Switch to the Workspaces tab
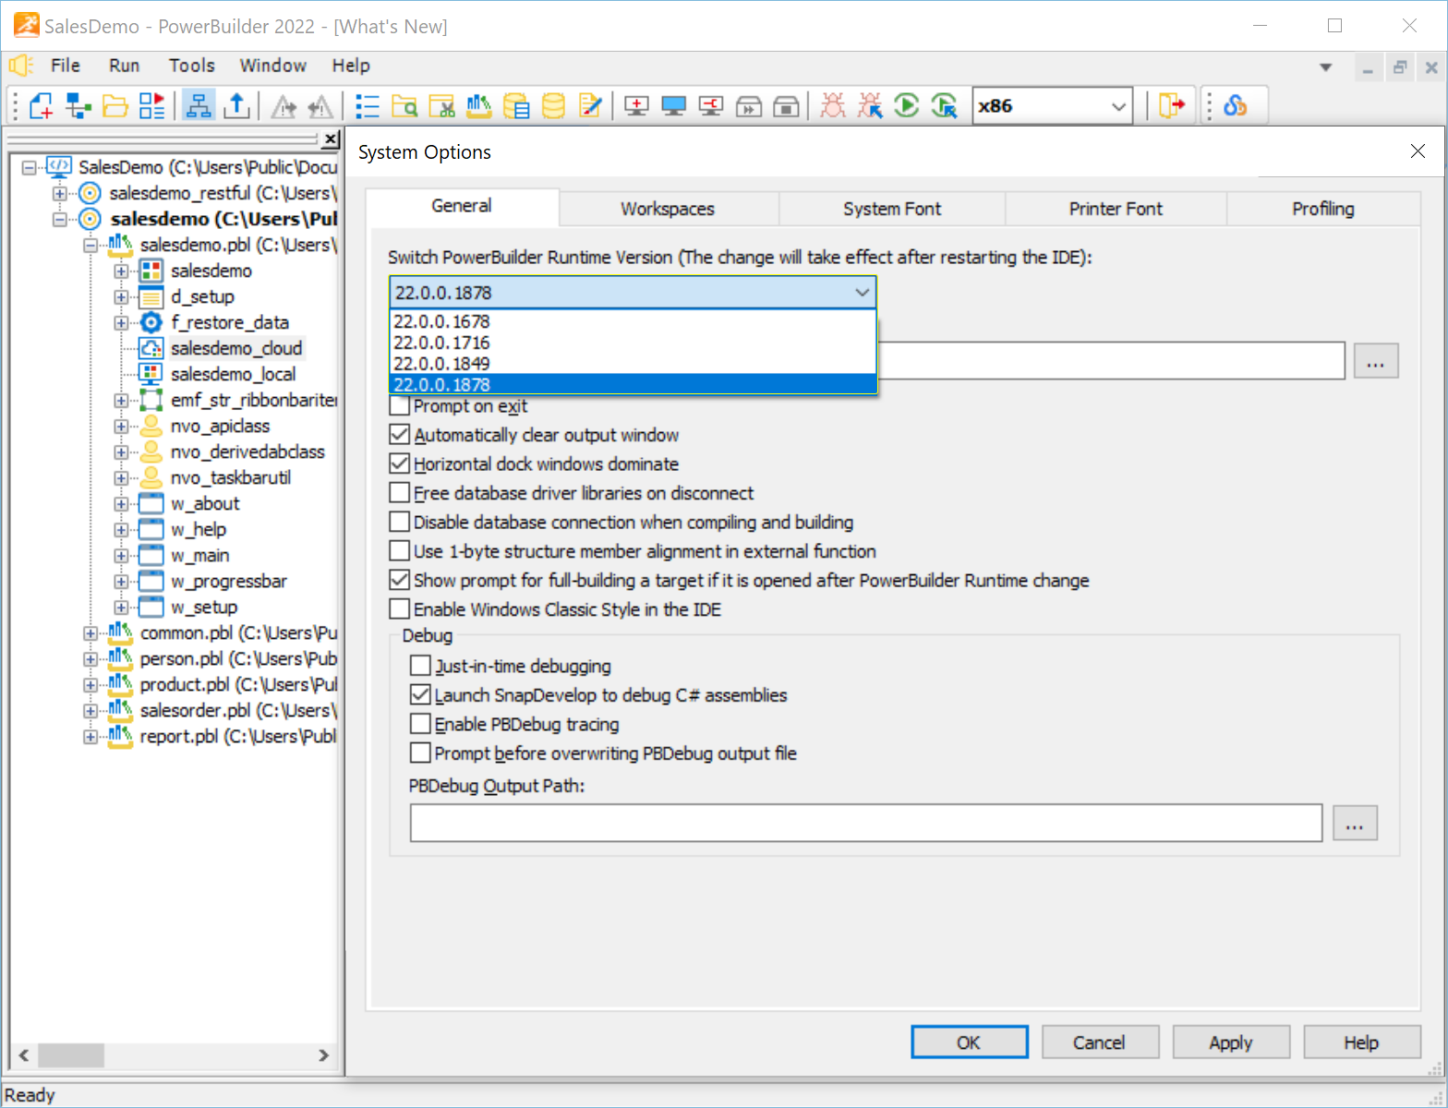The height and width of the screenshot is (1108, 1448). point(668,209)
